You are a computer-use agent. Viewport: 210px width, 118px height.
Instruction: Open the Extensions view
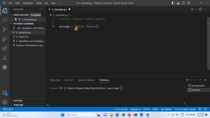pos(5,49)
